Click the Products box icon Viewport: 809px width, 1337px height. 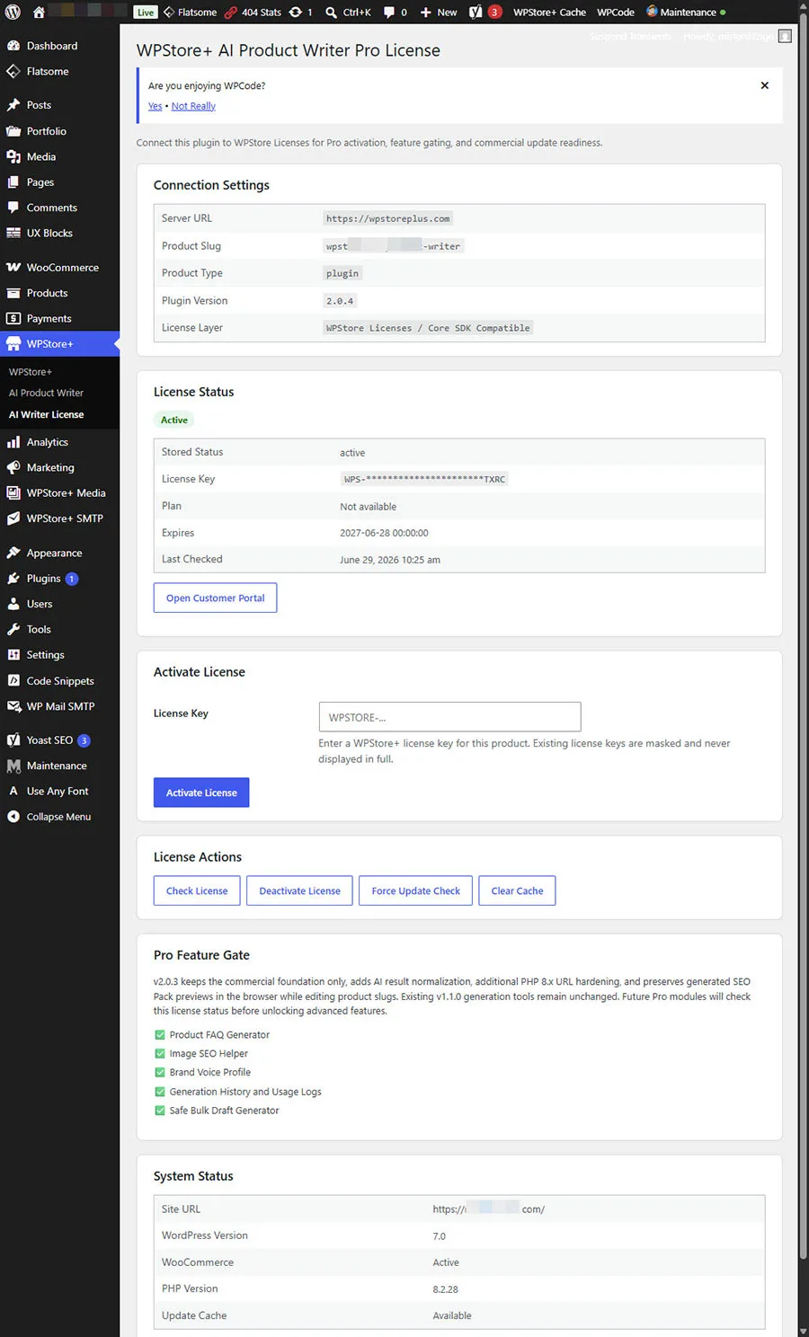click(x=13, y=293)
